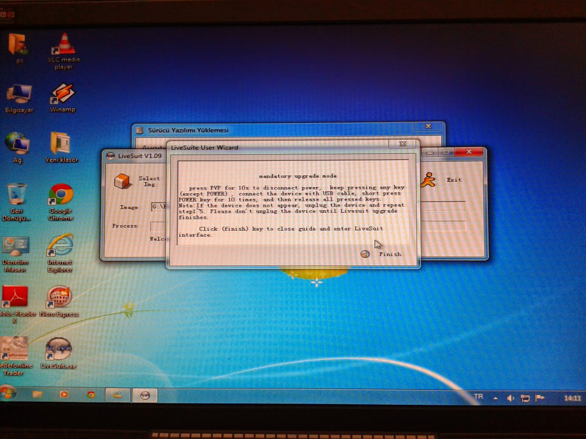The width and height of the screenshot is (586, 439).
Task: Launch VLC media player from the desktop
Action: [x=63, y=50]
